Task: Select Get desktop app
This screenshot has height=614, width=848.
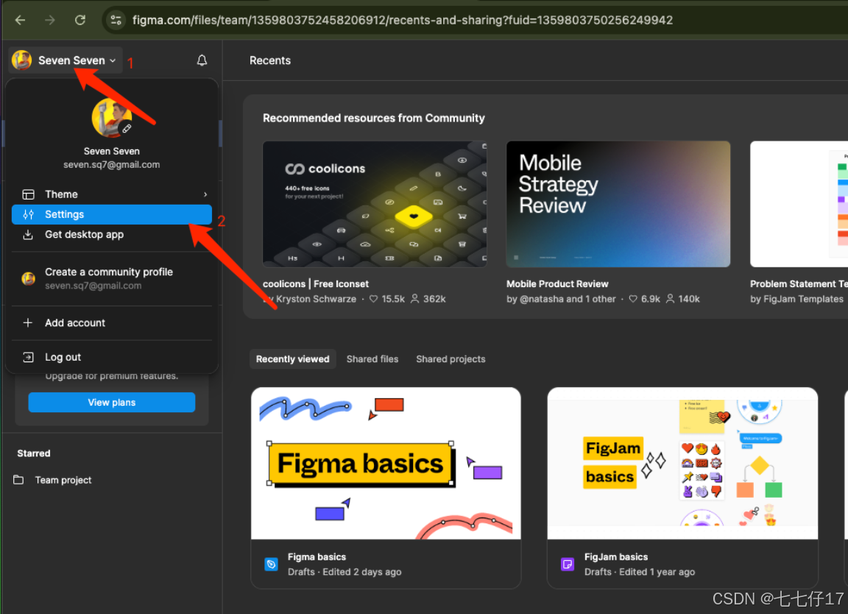Action: coord(111,234)
